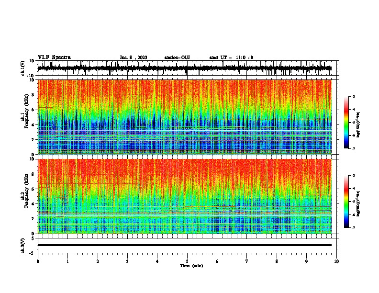Click the "-5" tick on ch.3(V) axis

(33, 253)
